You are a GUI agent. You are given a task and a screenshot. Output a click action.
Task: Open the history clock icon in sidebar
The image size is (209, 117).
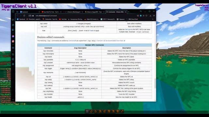[x=13, y=54]
